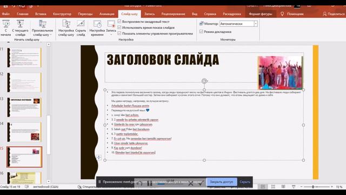The height and width of the screenshot is (195, 346).
Task: Click thumbnail panel scroll-down arrow
Action: 49,181
